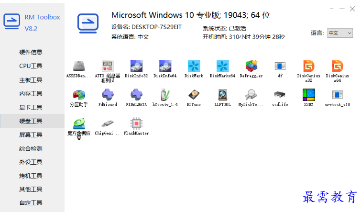
Task: Launch the ChipGenius tool icon
Action: tap(108, 124)
